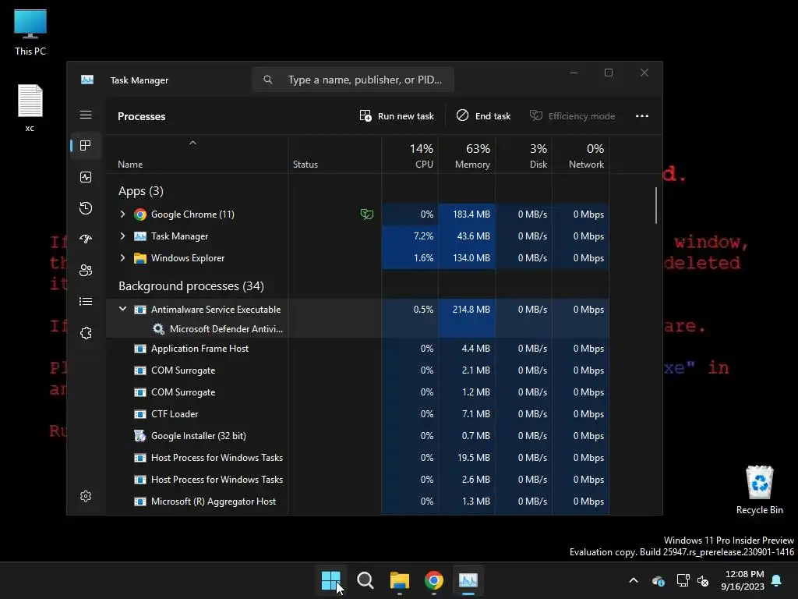The image size is (798, 599).
Task: Expand the Google Chrome (11) process group
Action: click(x=122, y=214)
